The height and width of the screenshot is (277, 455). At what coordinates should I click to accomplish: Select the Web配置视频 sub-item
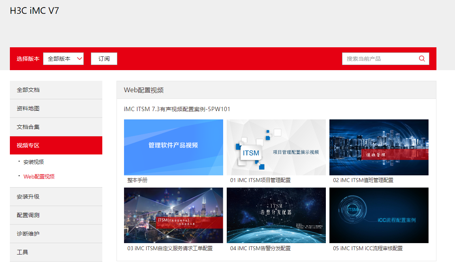[39, 177]
